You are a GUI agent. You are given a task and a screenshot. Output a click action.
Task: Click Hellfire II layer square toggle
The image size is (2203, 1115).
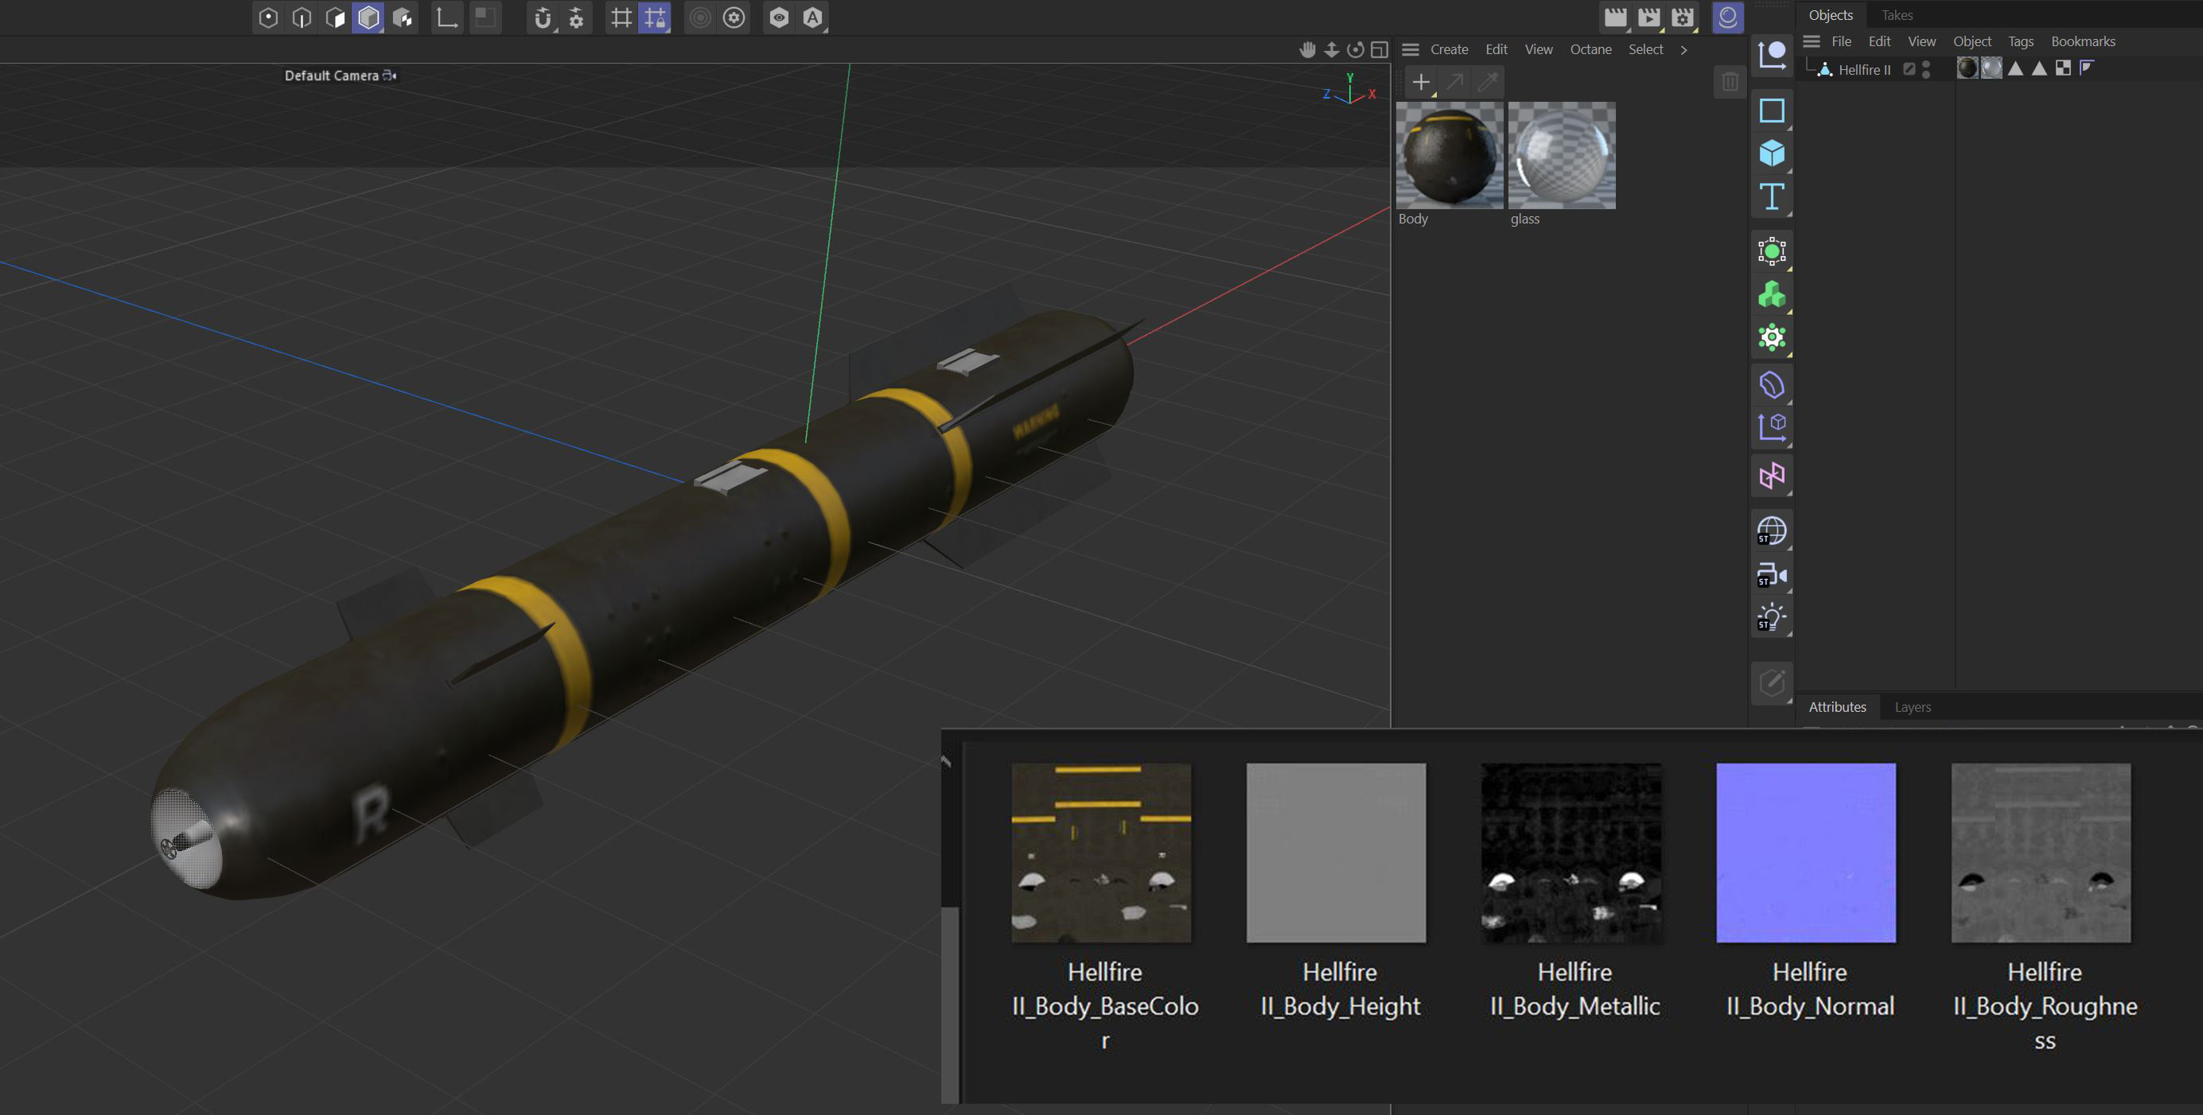[1909, 69]
